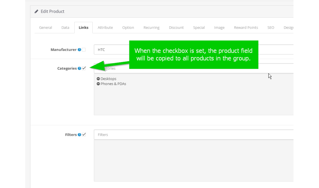
Task: Click the Categories help question icon
Action: pyautogui.click(x=79, y=68)
